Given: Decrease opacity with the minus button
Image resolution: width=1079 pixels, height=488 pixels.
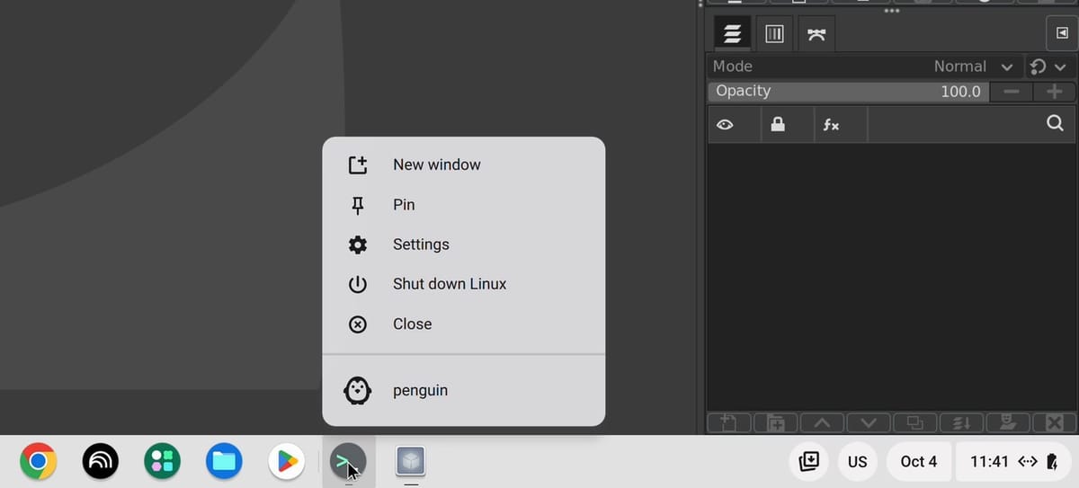Looking at the screenshot, I should (x=1012, y=92).
